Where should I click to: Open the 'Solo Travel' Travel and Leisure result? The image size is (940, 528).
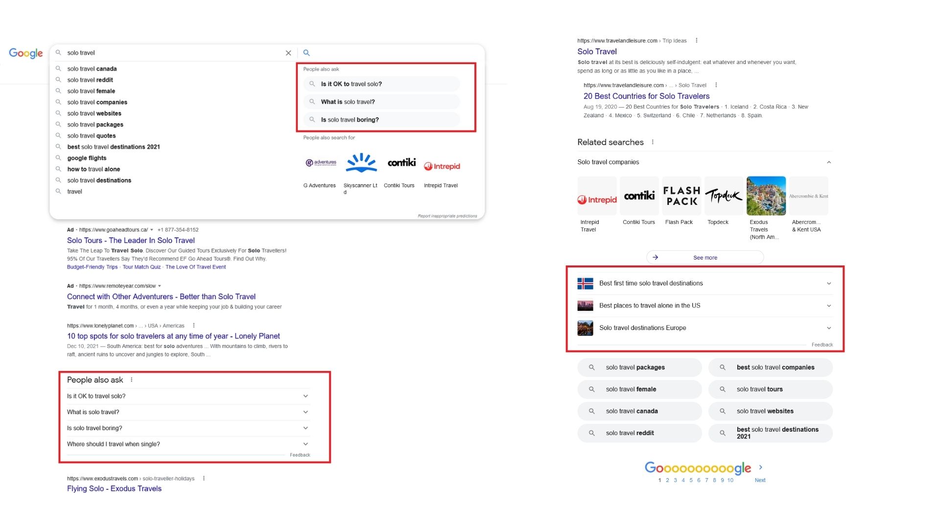pos(597,52)
